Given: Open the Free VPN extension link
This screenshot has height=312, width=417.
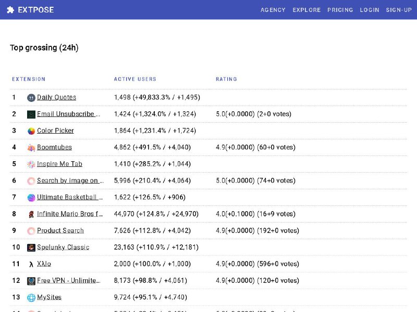Looking at the screenshot, I should click(68, 280).
